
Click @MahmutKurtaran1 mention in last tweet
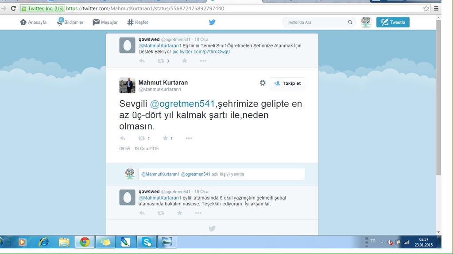coord(160,198)
